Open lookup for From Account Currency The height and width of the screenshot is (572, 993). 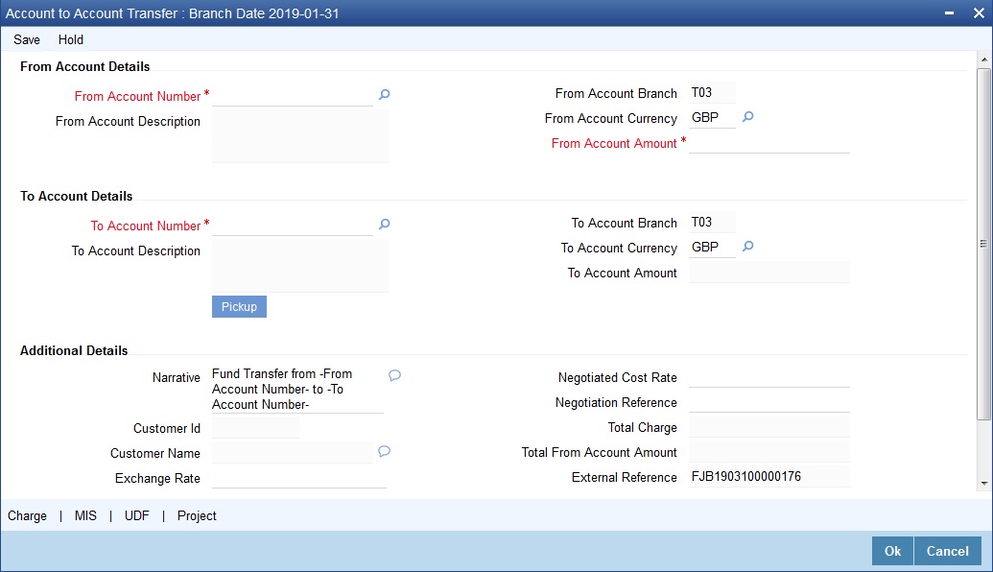(748, 116)
